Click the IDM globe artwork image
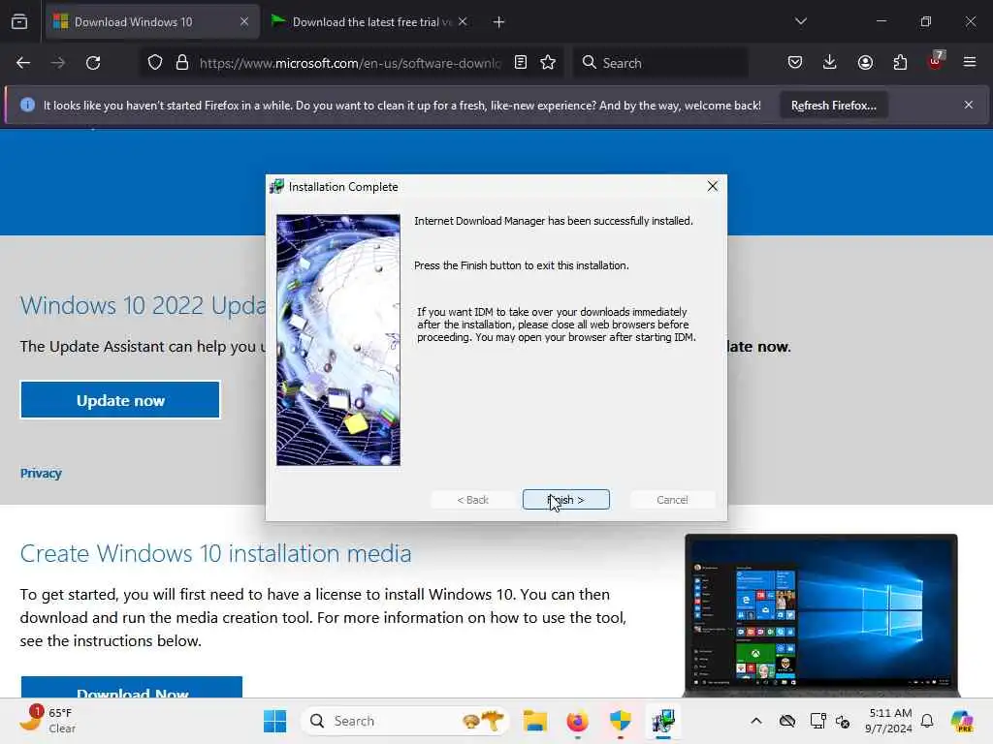This screenshot has width=993, height=744. tap(338, 340)
